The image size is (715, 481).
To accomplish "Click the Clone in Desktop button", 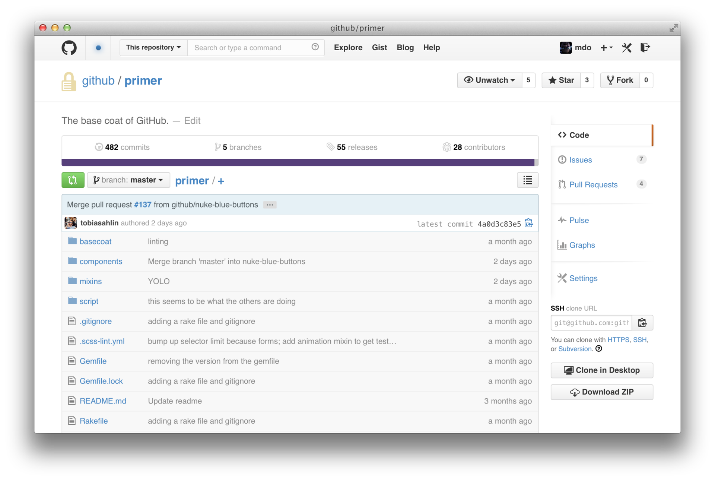I will click(602, 370).
